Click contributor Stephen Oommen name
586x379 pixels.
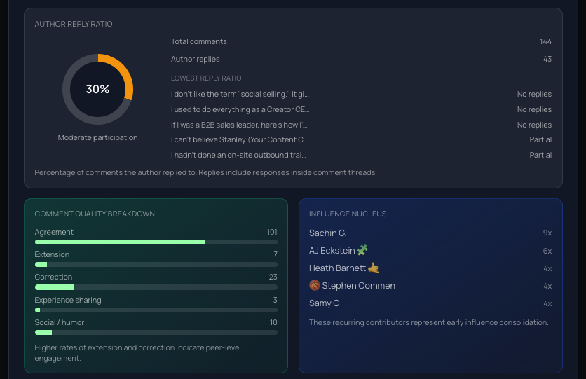pyautogui.click(x=358, y=286)
